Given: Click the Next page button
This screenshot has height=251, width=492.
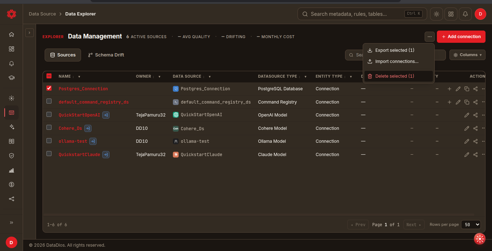Looking at the screenshot, I should [414, 225].
